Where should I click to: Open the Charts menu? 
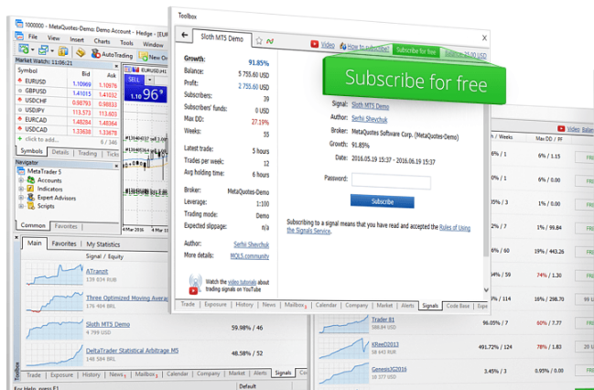click(x=102, y=41)
